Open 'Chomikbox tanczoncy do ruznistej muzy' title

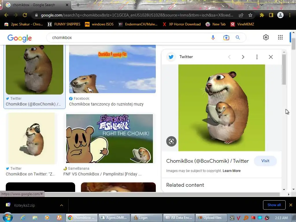click(106, 104)
